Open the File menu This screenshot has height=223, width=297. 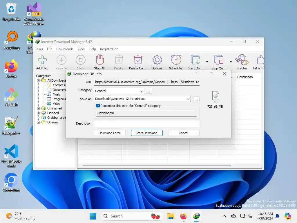click(50, 49)
